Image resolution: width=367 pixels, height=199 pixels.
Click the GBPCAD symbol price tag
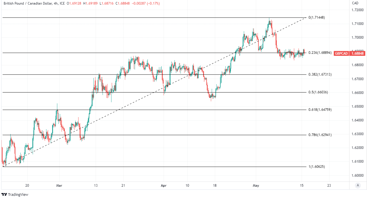pos(342,53)
